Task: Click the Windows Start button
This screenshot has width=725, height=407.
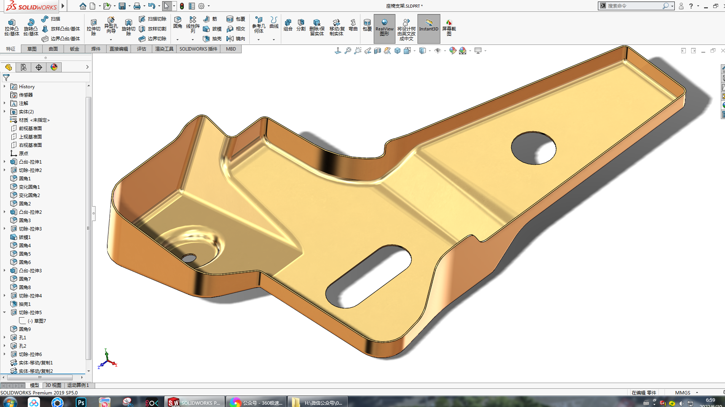Action: (x=10, y=402)
